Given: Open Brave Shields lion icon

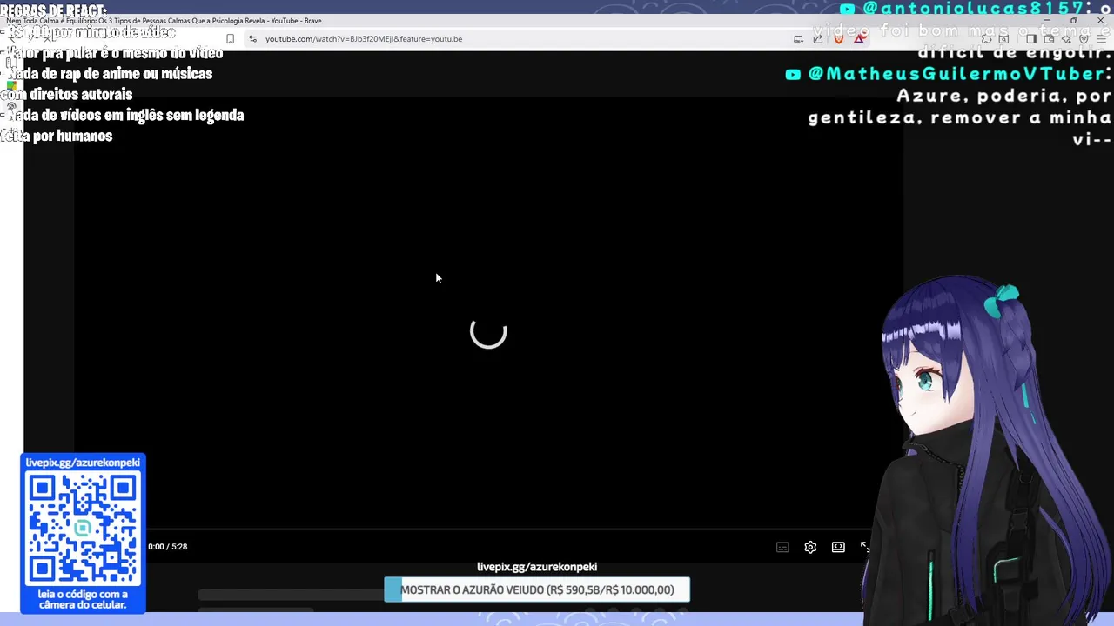Looking at the screenshot, I should (838, 39).
